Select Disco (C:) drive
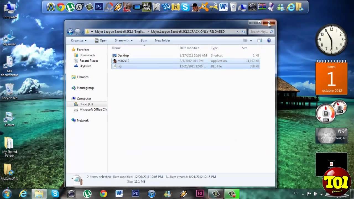 (x=86, y=104)
